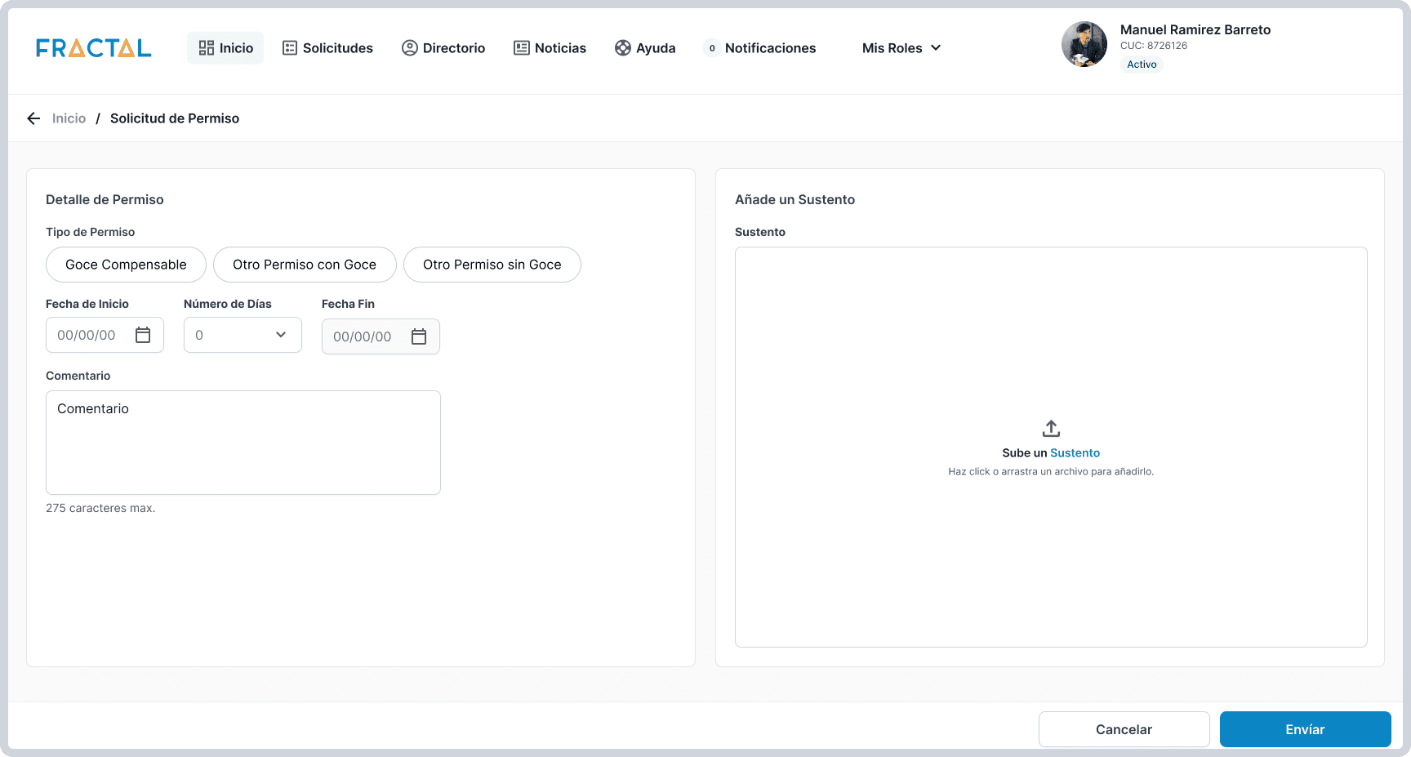Click the back arrow in breadcrumb

(33, 118)
